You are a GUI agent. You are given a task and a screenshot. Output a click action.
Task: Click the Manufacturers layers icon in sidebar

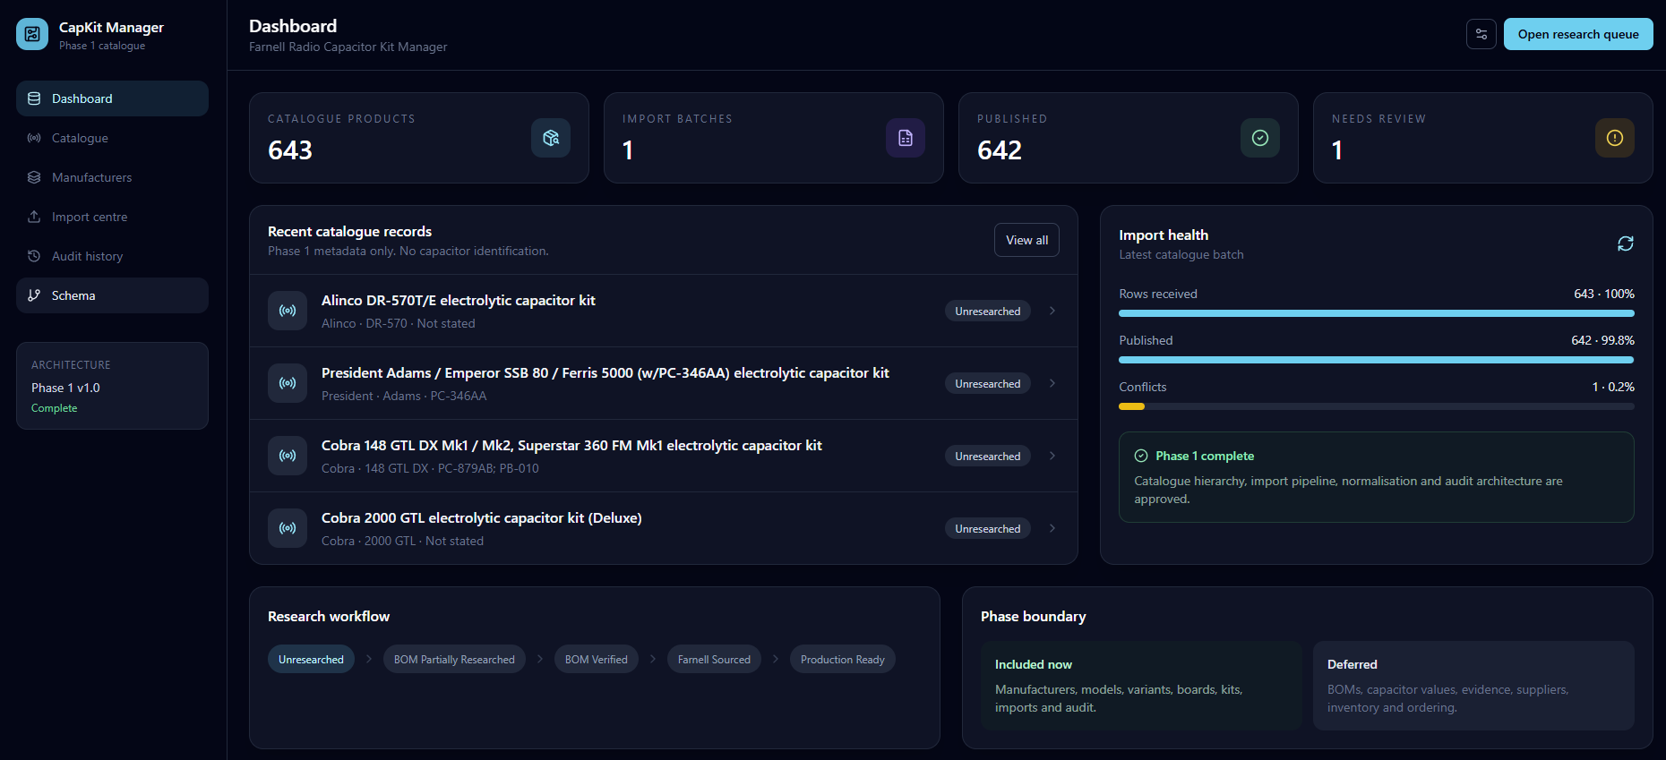click(34, 177)
